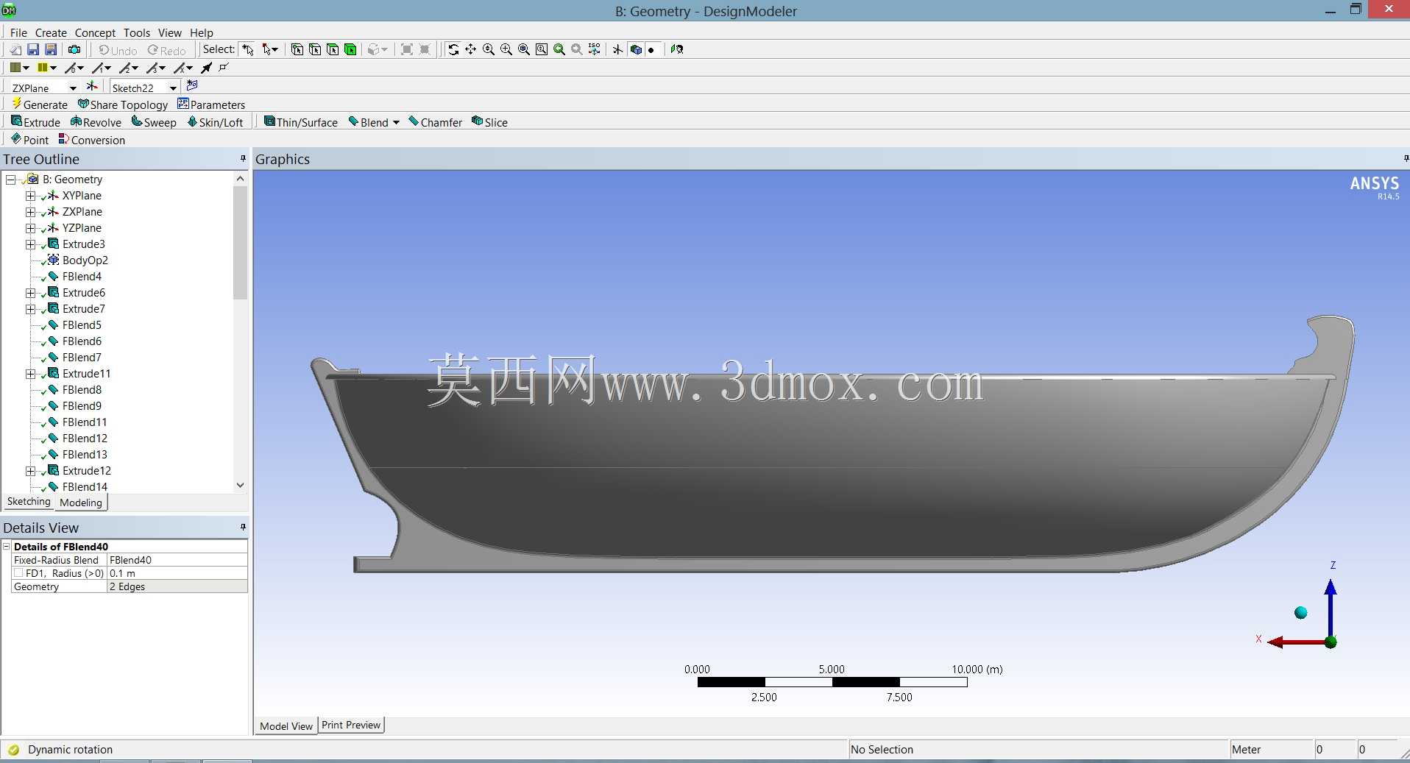This screenshot has width=1410, height=763.
Task: Enable the edge selection filter
Action: 315,49
